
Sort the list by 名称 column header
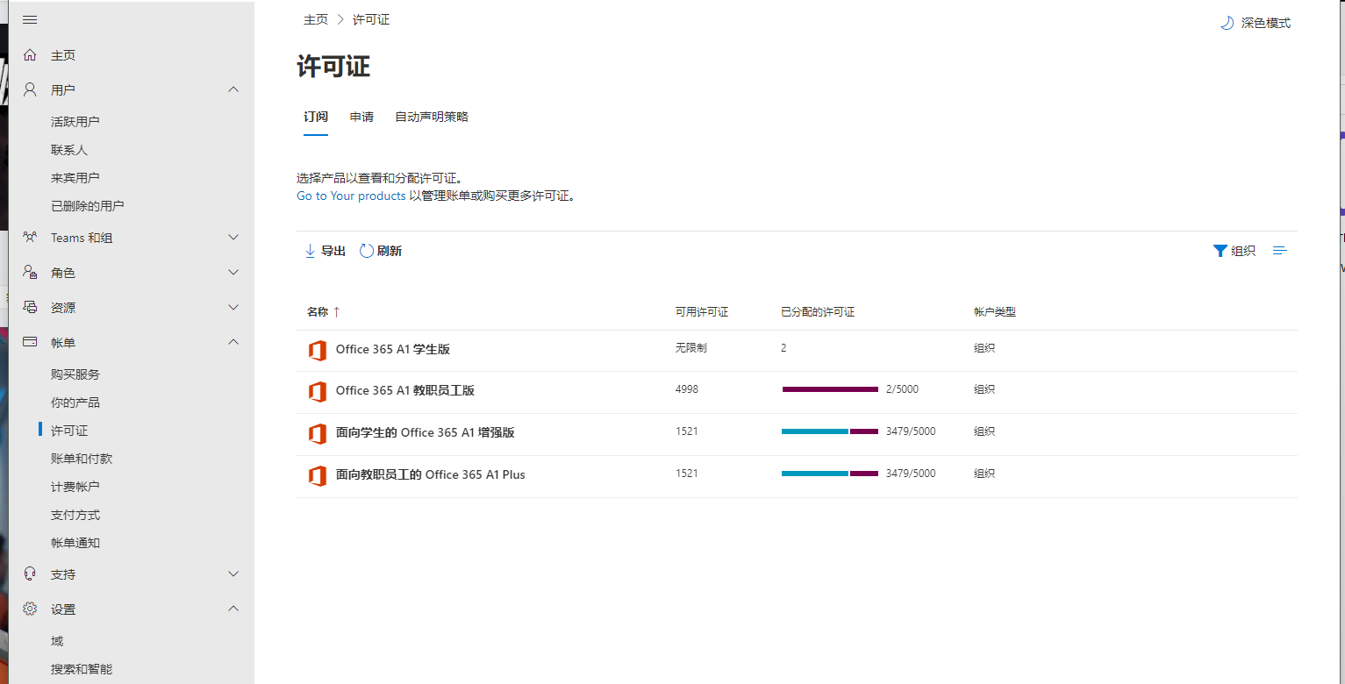pyautogui.click(x=318, y=311)
